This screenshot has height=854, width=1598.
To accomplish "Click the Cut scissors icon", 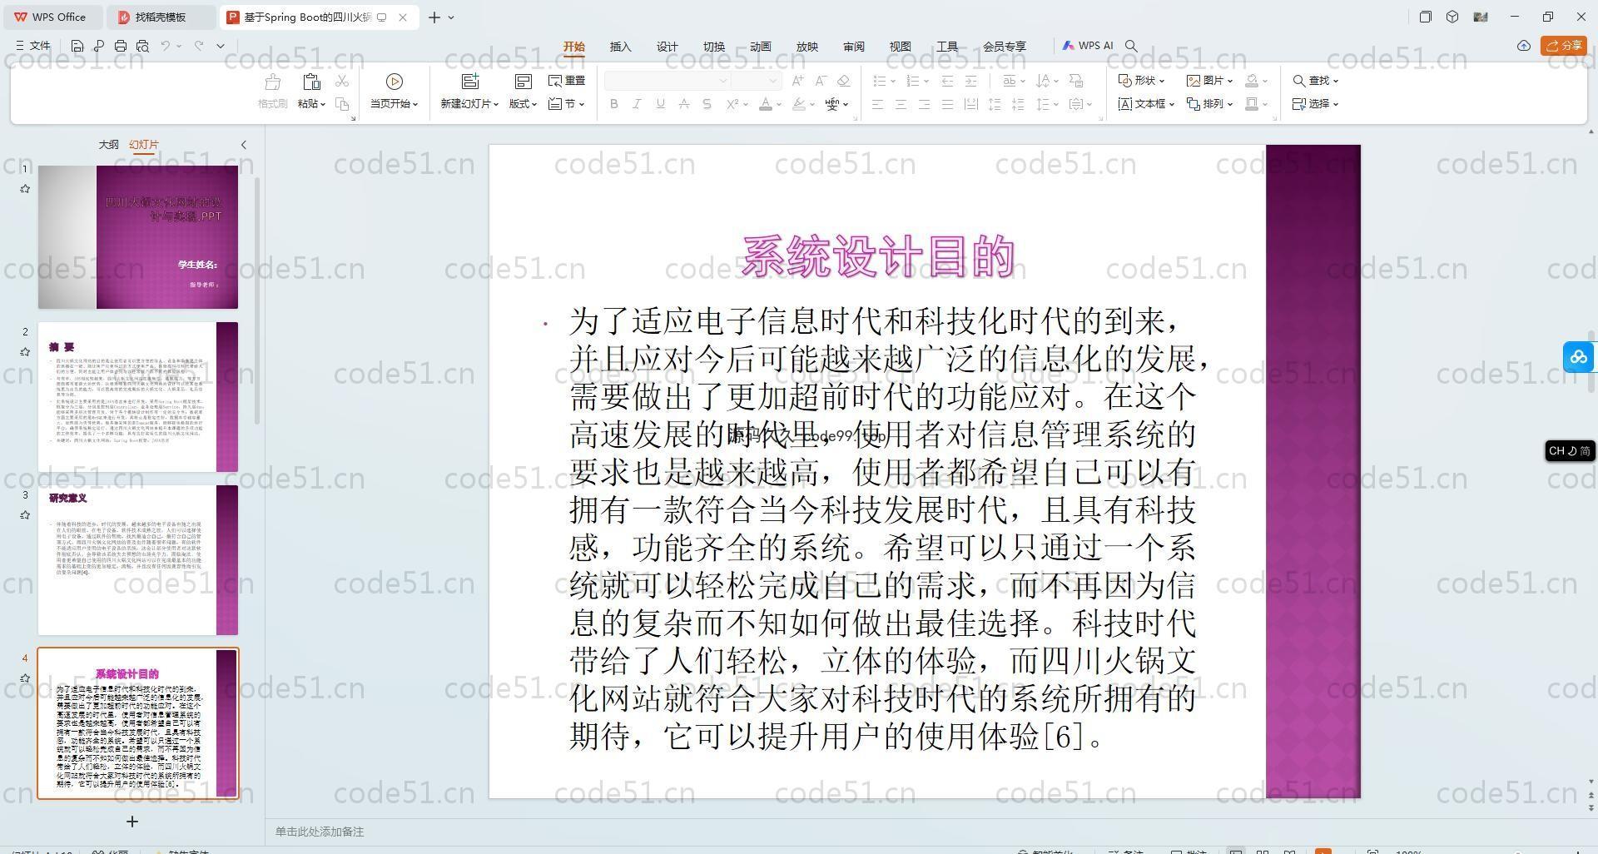I will (342, 81).
